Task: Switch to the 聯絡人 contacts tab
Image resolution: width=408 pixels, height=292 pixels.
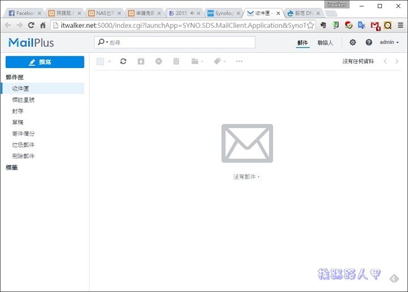Action: [325, 43]
